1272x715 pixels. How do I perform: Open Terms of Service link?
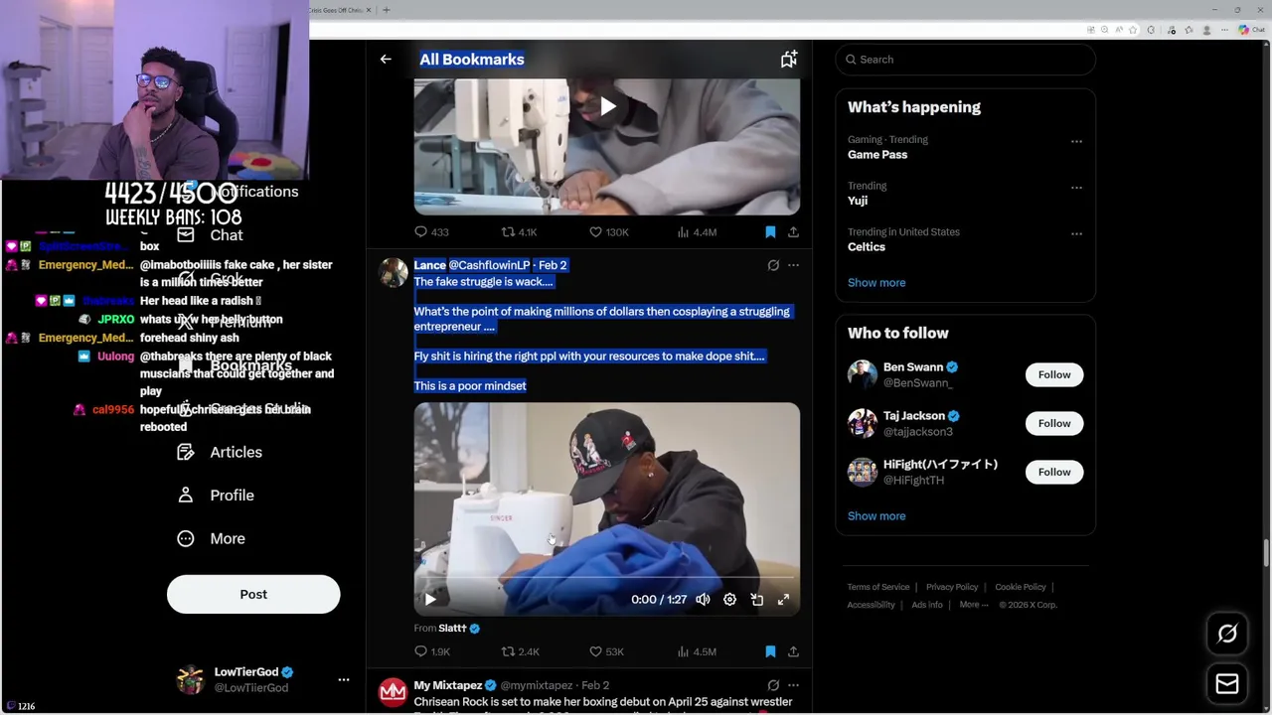coord(878,587)
